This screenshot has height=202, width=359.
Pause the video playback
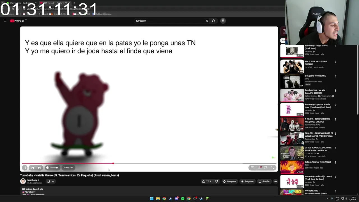(24, 167)
